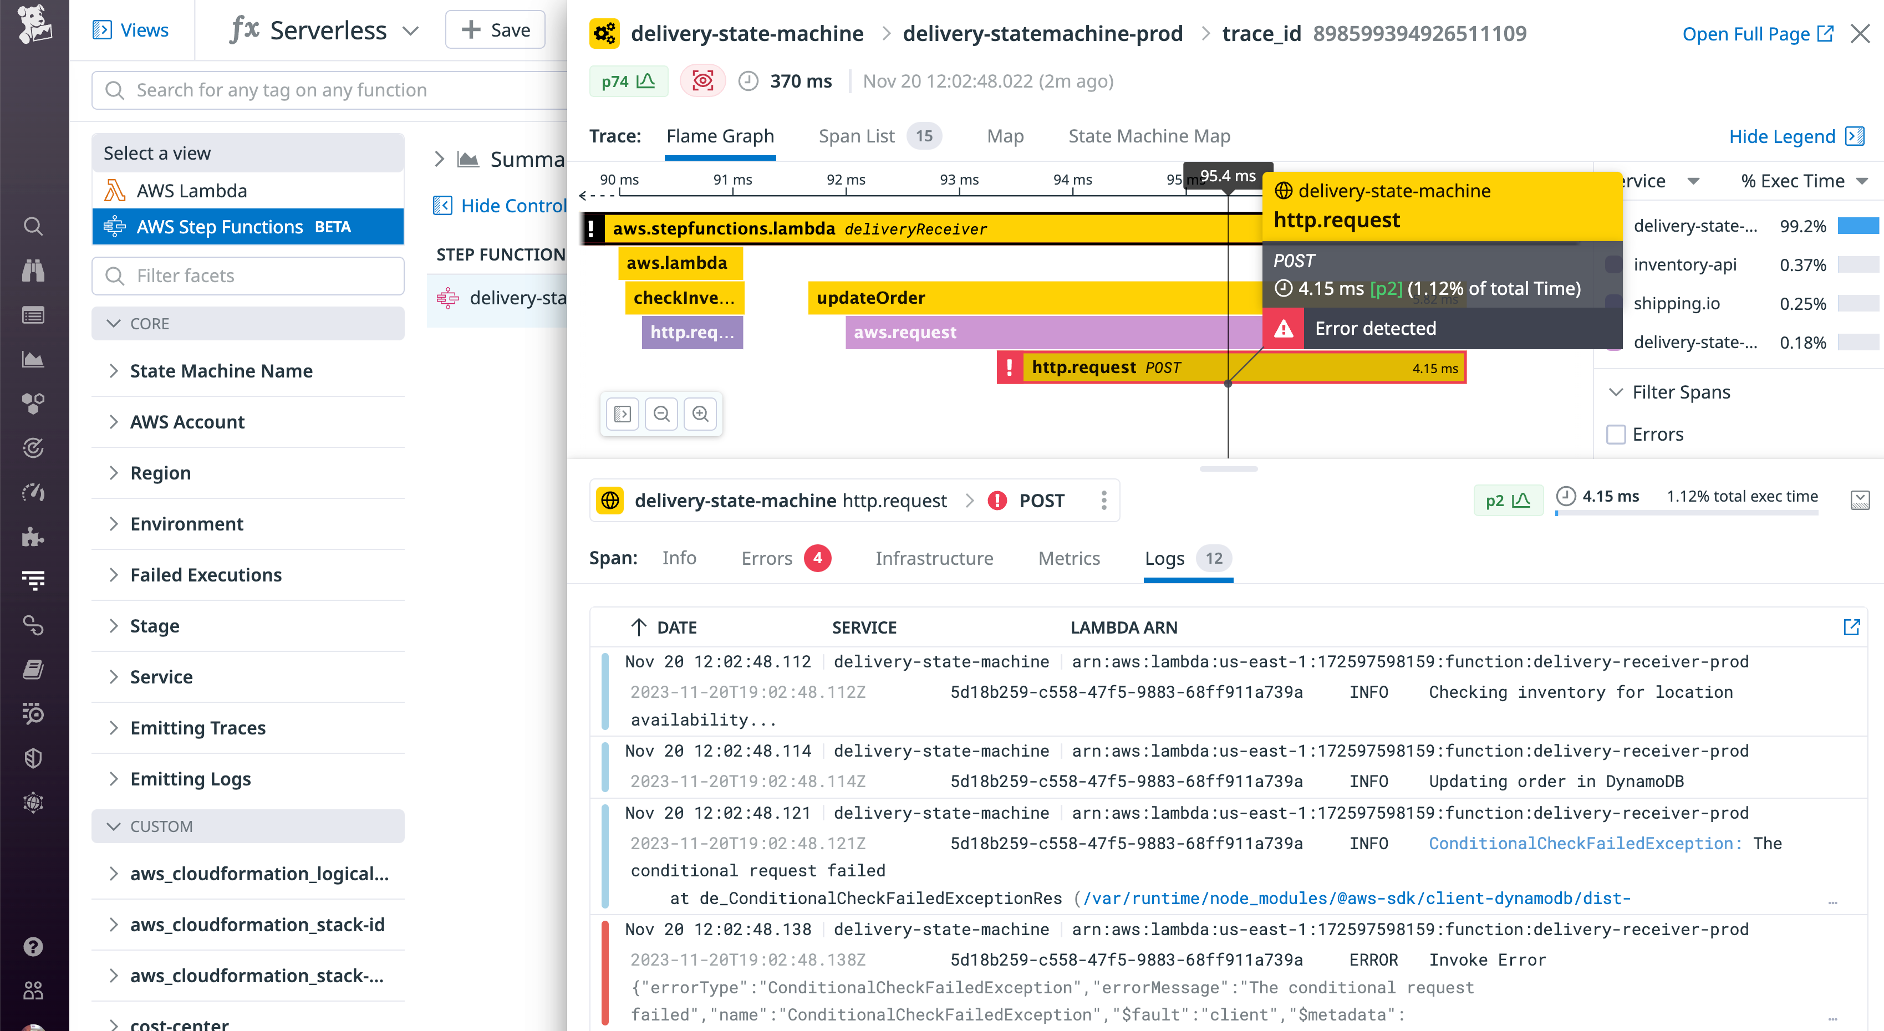Open the kebab menu next to the POST span
Screen dimensions: 1884x1031
coord(1104,500)
